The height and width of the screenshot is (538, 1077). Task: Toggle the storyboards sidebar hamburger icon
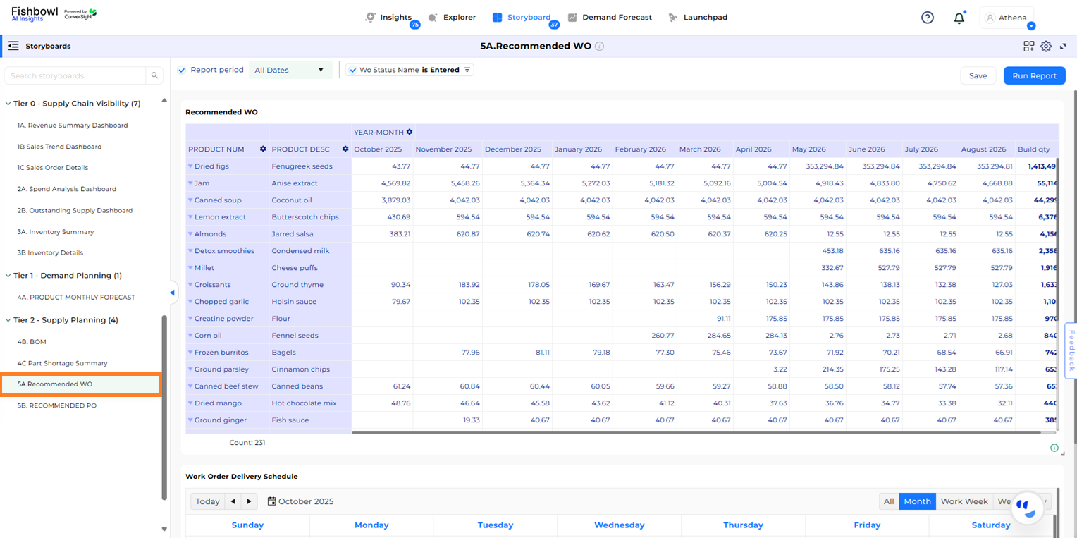[x=13, y=45]
